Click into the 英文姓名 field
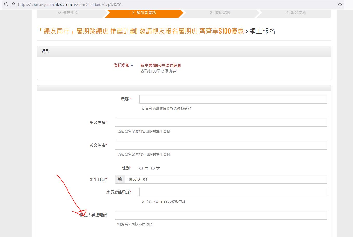This screenshot has width=353, height=237. point(221,145)
